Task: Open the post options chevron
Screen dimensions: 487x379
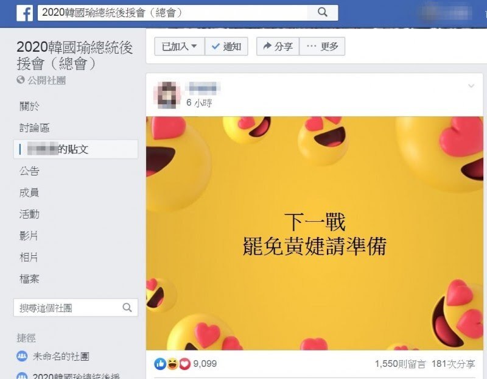Action: click(x=471, y=86)
